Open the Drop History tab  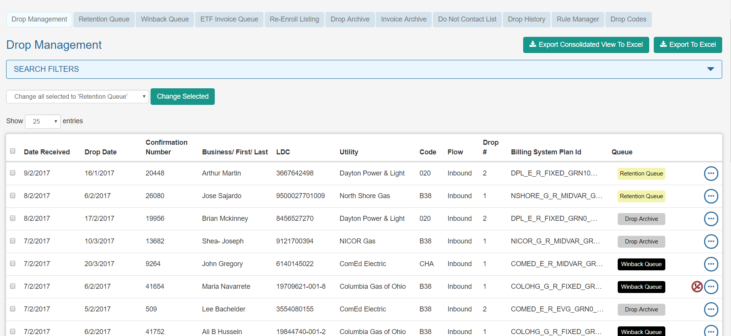pos(527,19)
